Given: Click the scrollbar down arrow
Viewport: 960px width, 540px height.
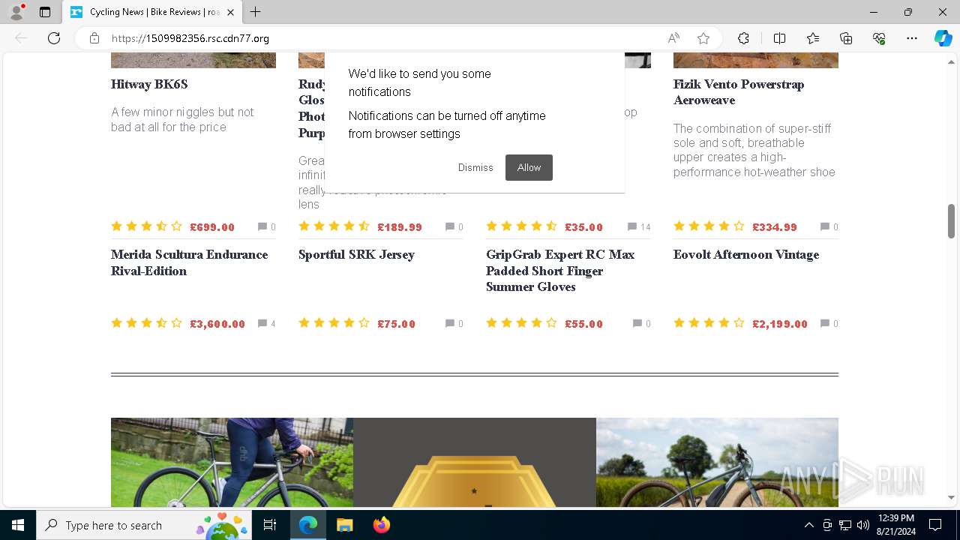Looking at the screenshot, I should (951, 497).
